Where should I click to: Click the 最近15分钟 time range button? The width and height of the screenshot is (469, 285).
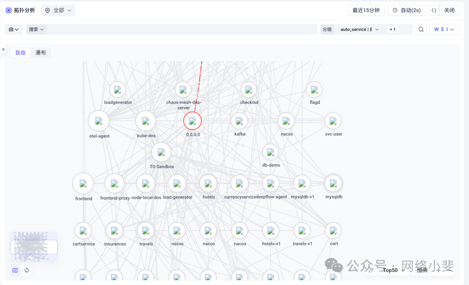coord(366,10)
